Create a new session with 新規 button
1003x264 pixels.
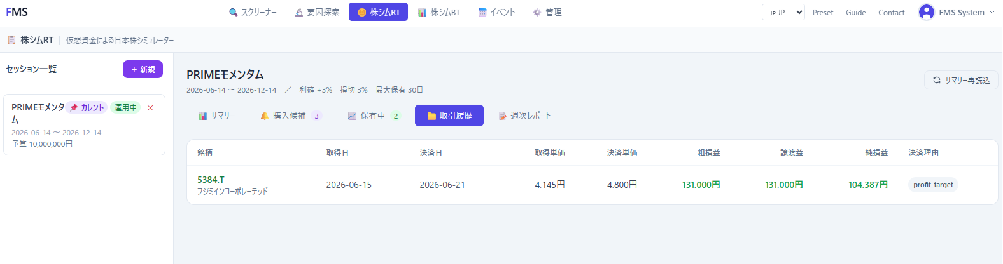[x=143, y=69]
